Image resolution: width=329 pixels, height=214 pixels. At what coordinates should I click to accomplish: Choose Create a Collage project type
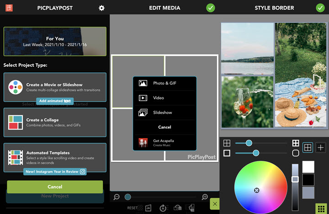pyautogui.click(x=55, y=122)
